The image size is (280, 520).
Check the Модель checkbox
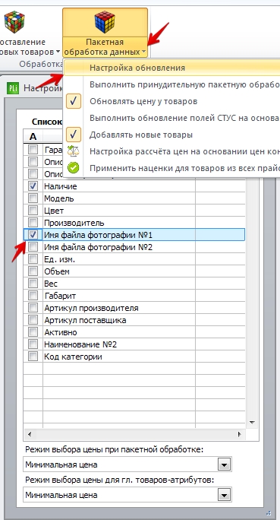(33, 198)
